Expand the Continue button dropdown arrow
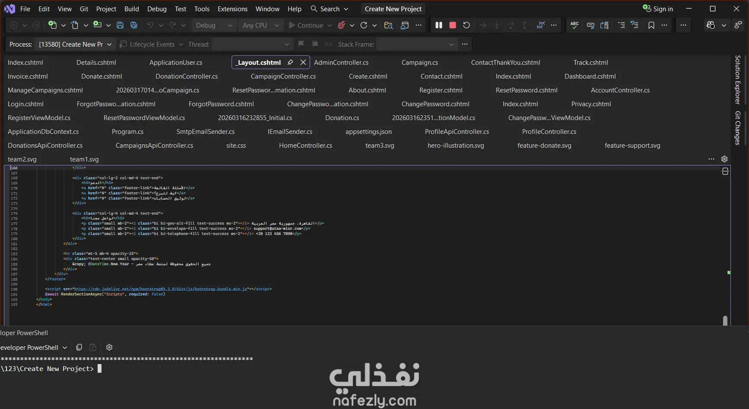 [330, 25]
